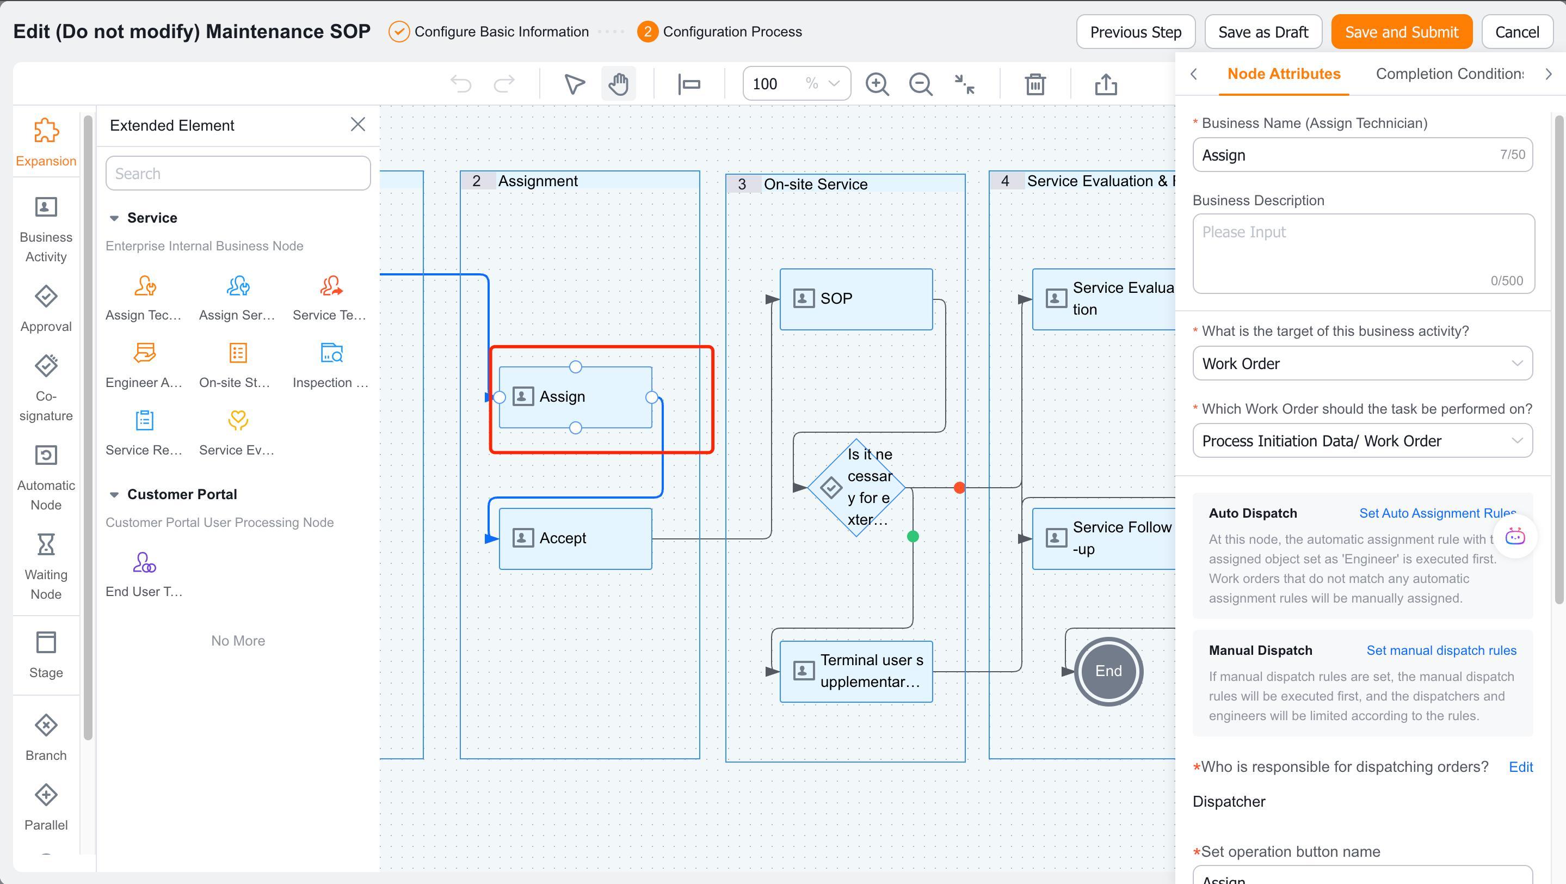Select the Terminal user supplementary node
The height and width of the screenshot is (884, 1566).
pyautogui.click(x=856, y=671)
